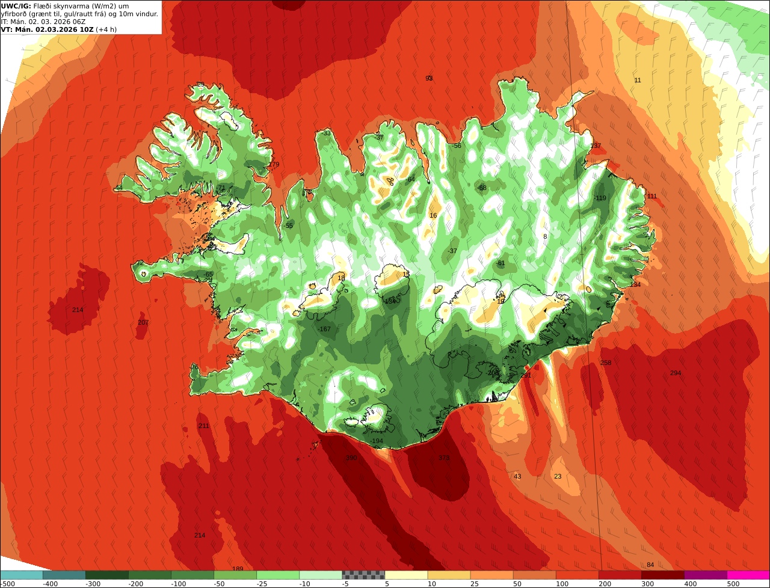Click the map value '23' in the ocean
The width and height of the screenshot is (770, 588).
[x=558, y=477]
